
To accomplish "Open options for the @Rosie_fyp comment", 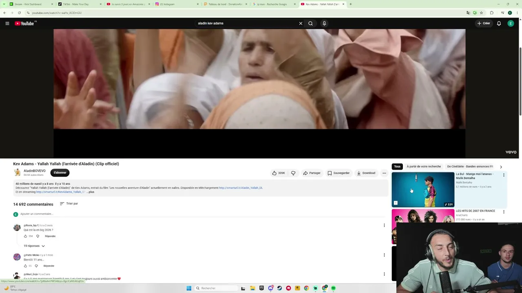I will (x=384, y=225).
